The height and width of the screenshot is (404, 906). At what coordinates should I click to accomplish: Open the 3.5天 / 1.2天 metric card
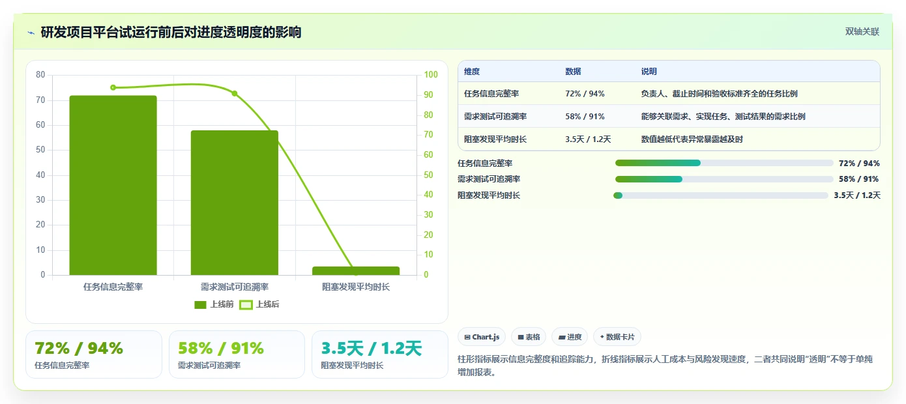(x=380, y=354)
